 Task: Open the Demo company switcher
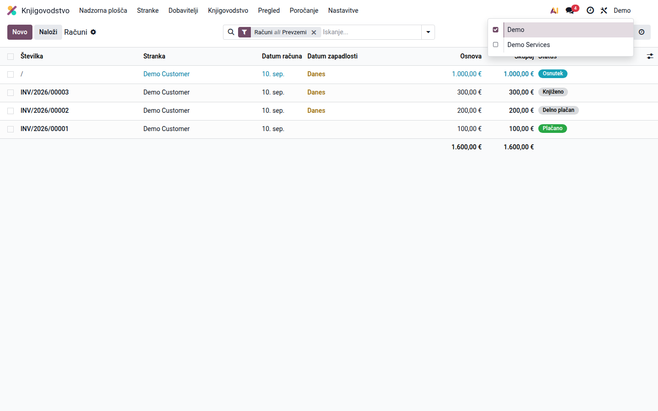click(x=622, y=11)
